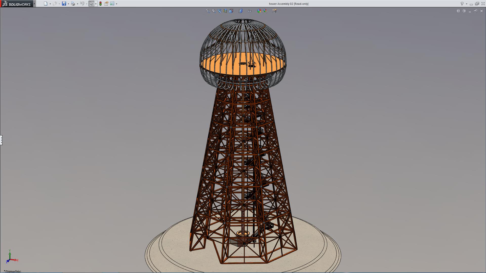Click the Print button
Screen dimensions: 486x273
point(73,4)
